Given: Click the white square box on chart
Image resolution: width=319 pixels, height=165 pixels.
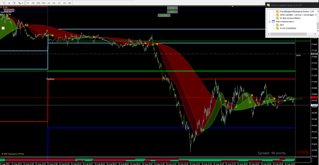Looking at the screenshot, I should point(3,28).
